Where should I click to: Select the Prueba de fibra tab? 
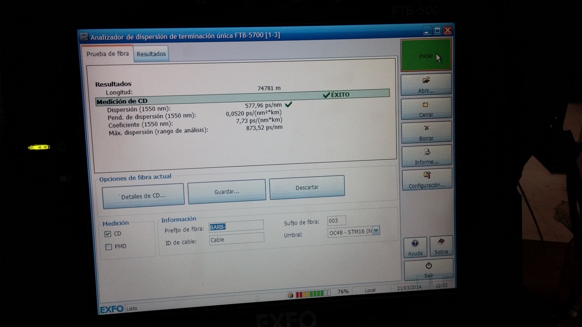(x=108, y=54)
